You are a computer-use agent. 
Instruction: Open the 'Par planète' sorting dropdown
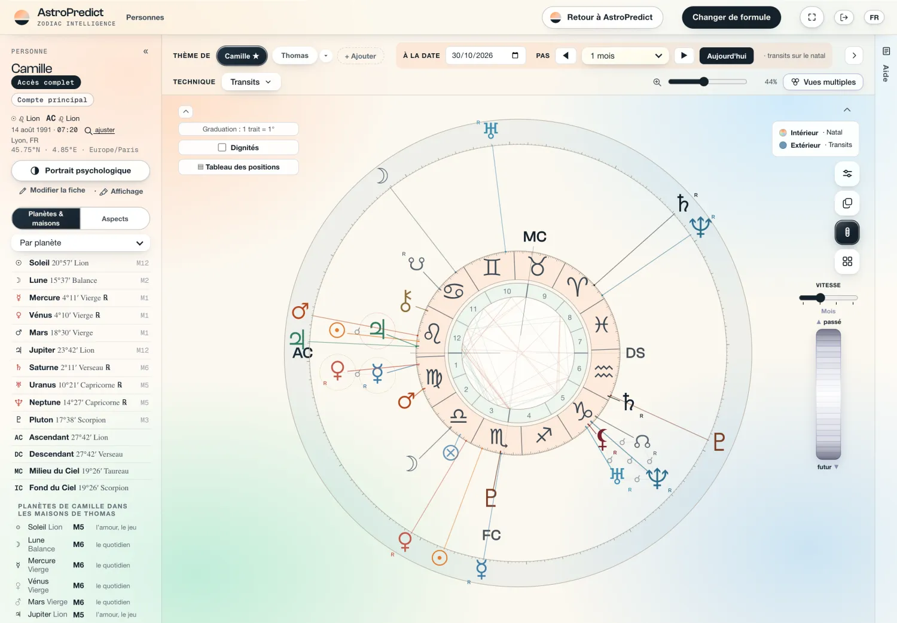81,243
